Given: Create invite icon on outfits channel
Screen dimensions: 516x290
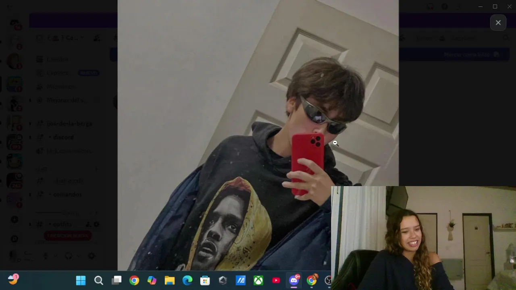Looking at the screenshot, I should [88, 224].
